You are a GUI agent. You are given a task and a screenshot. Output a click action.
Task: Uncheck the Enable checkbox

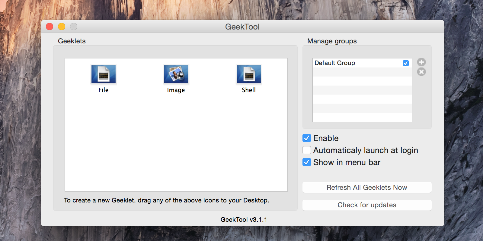pos(307,138)
